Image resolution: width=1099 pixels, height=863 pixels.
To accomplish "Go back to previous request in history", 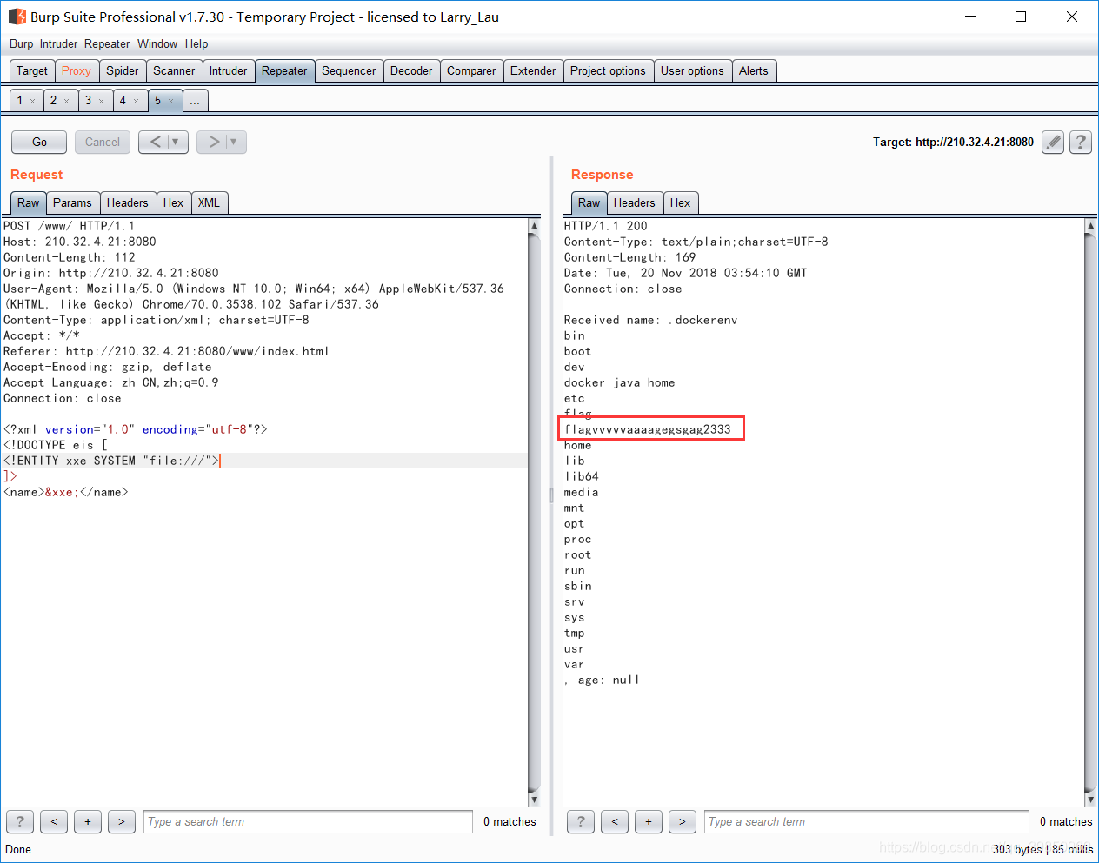I will click(x=155, y=142).
